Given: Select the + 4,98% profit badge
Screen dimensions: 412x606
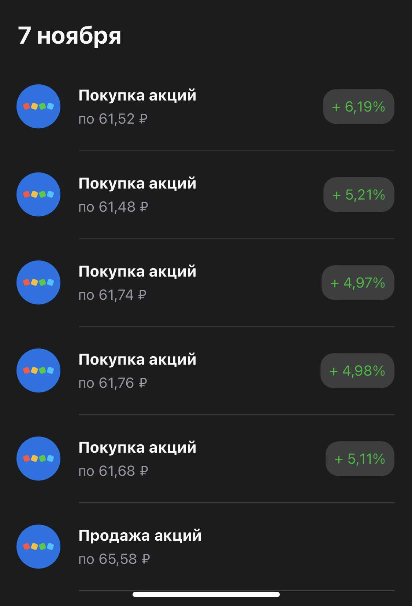Looking at the screenshot, I should (357, 370).
